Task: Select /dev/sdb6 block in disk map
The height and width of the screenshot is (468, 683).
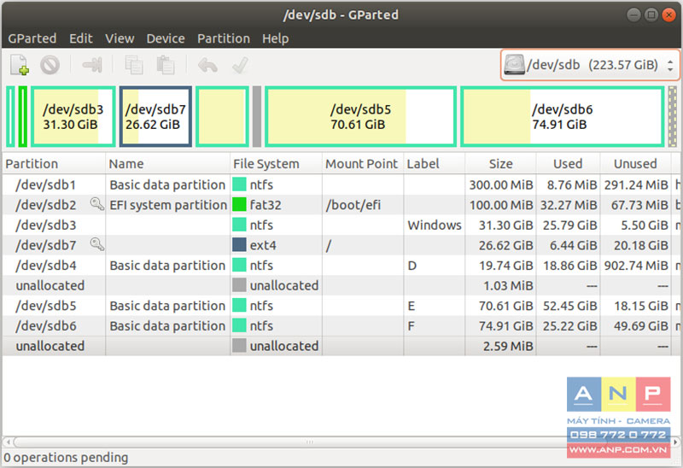Action: point(563,116)
